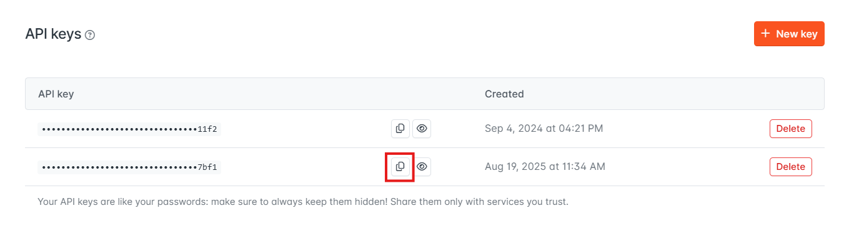Select the table row for key 7bf1

(x=425, y=167)
